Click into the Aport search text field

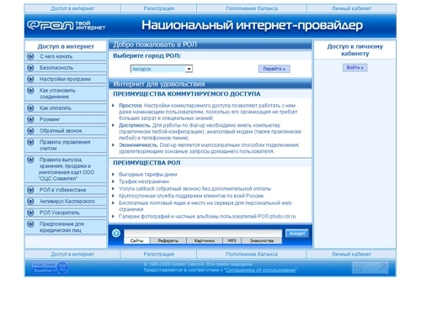(203, 234)
